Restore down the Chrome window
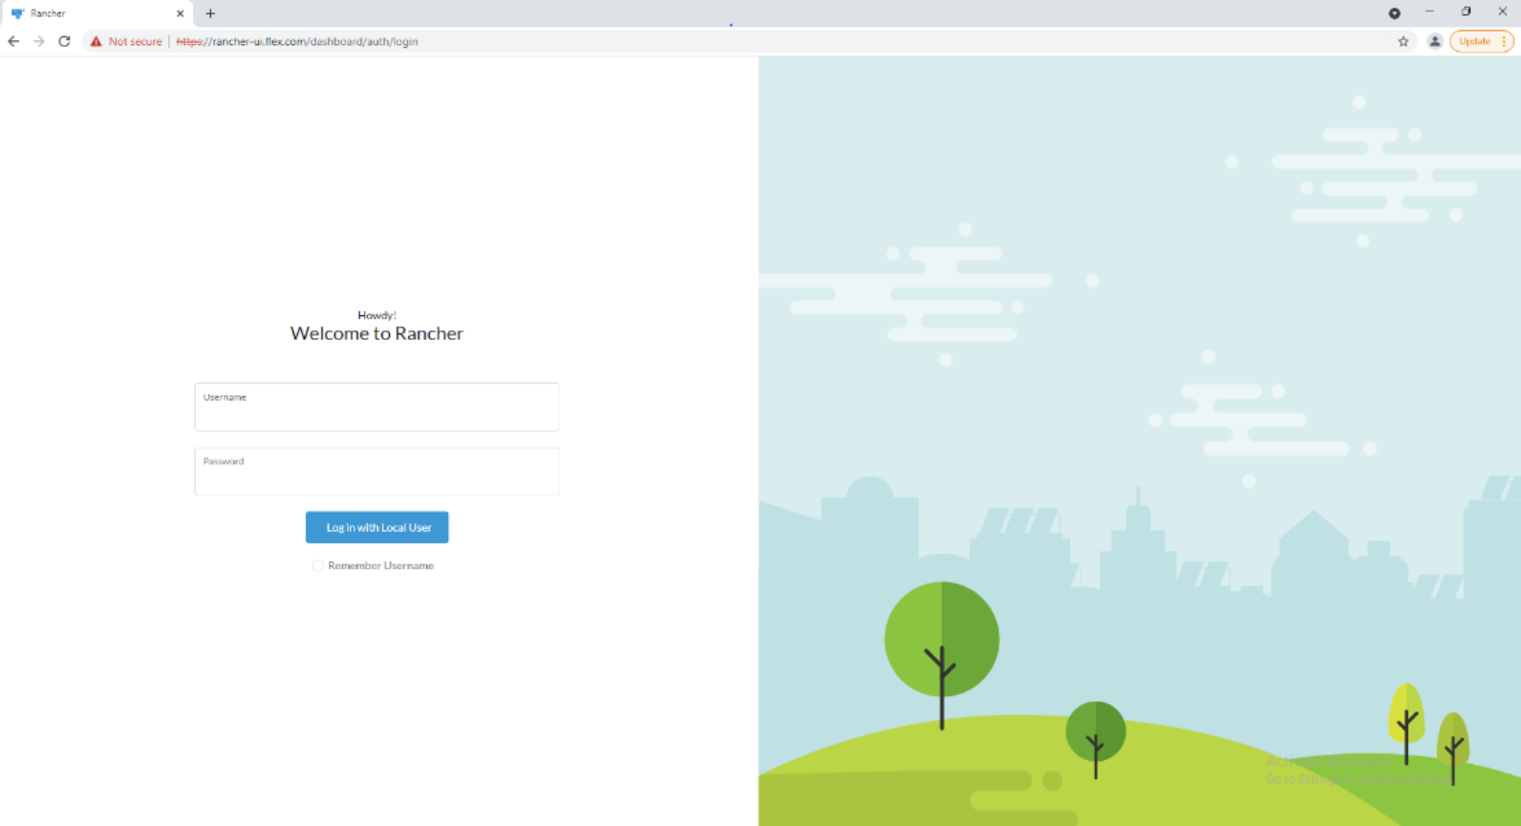Screen dimensions: 1521x826 point(1466,11)
